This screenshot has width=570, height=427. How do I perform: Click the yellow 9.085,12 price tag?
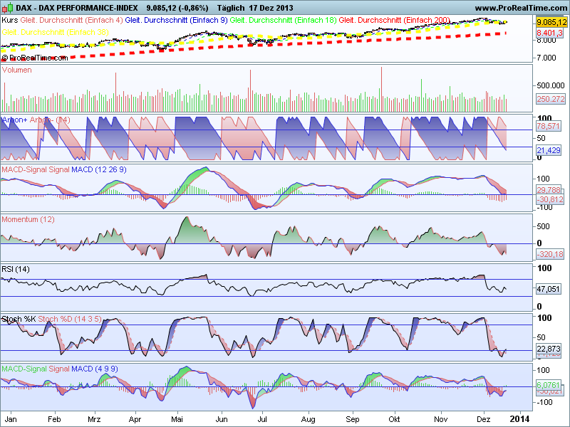pos(551,22)
